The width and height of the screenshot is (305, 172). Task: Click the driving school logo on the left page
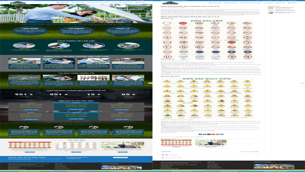[x=18, y=3]
